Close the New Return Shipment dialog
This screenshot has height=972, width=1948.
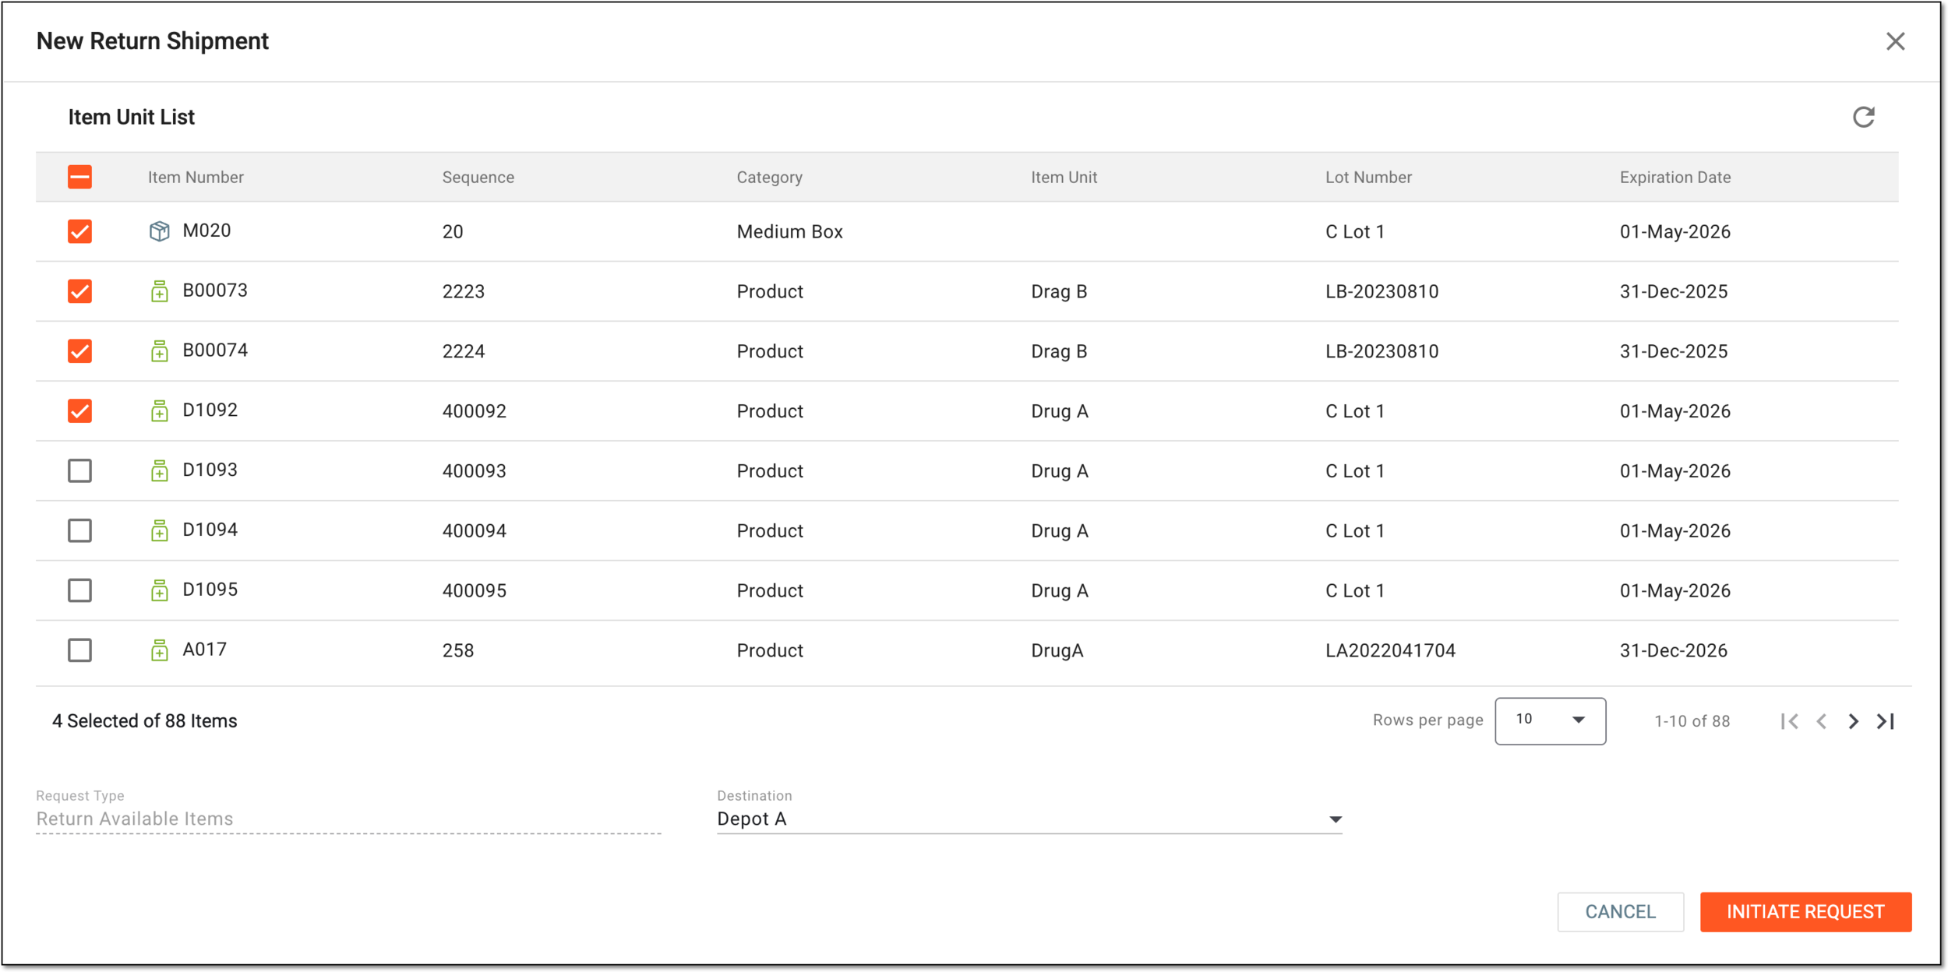[1895, 41]
